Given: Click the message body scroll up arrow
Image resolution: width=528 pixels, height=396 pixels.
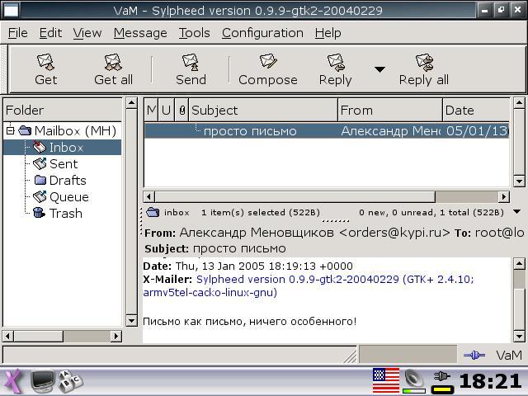Looking at the screenshot, I should pyautogui.click(x=519, y=263).
